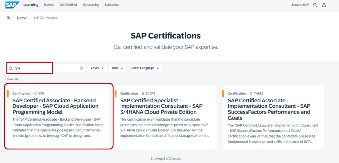
Task: Click description text of the C_CPE card
Action: click(58, 128)
